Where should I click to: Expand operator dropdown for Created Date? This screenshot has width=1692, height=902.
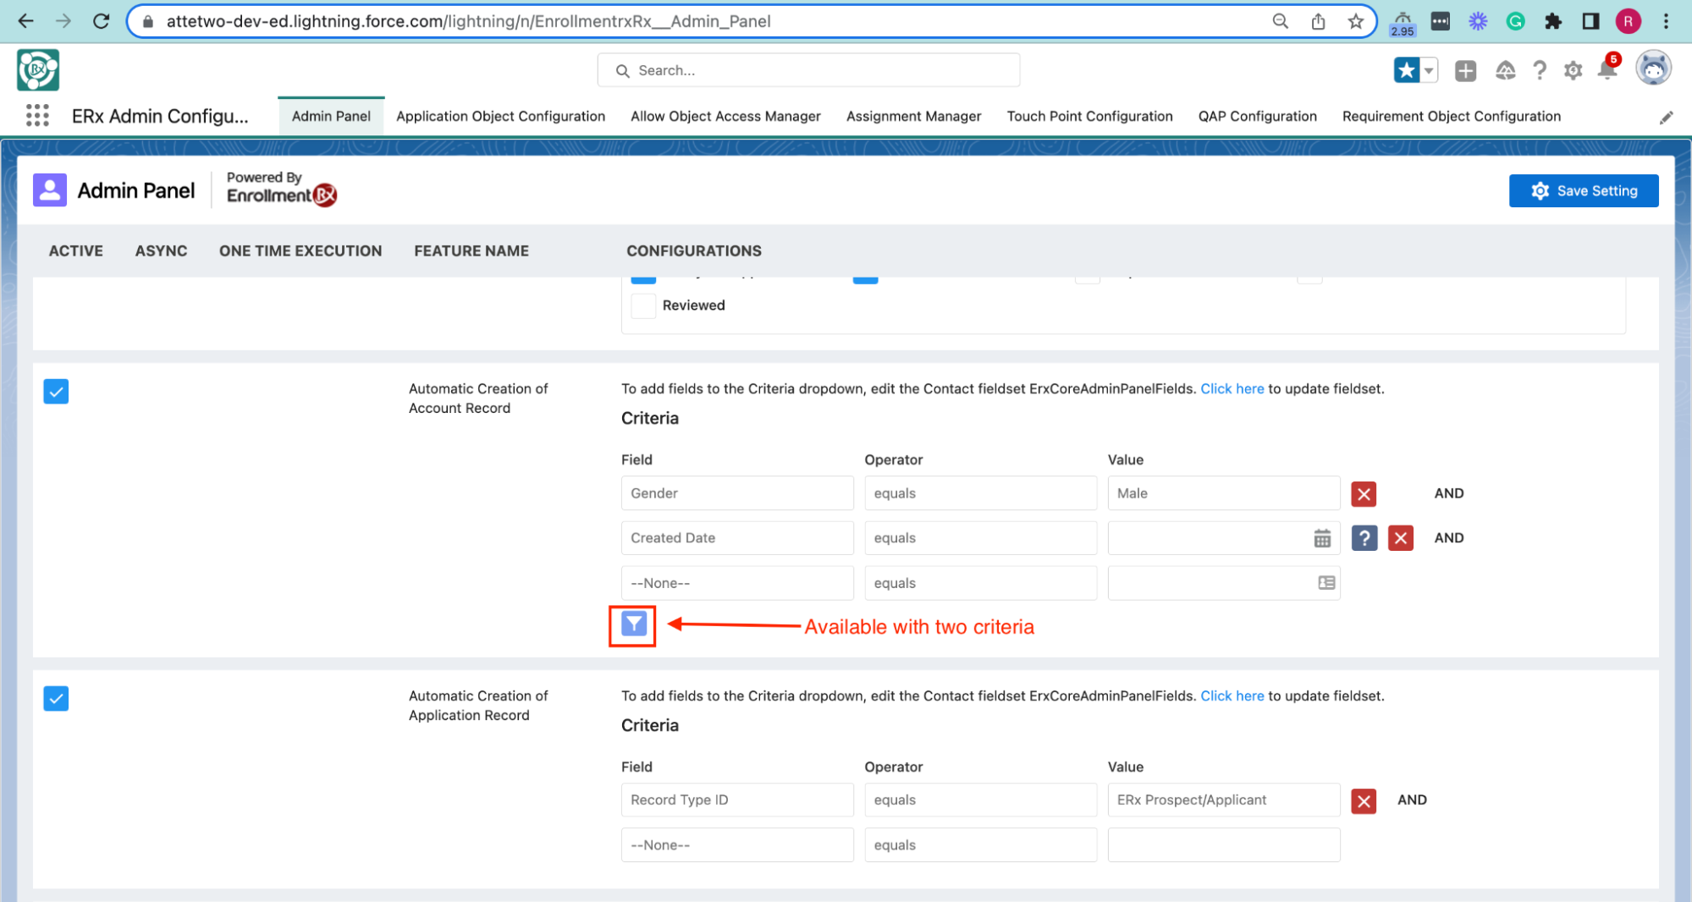click(x=979, y=538)
